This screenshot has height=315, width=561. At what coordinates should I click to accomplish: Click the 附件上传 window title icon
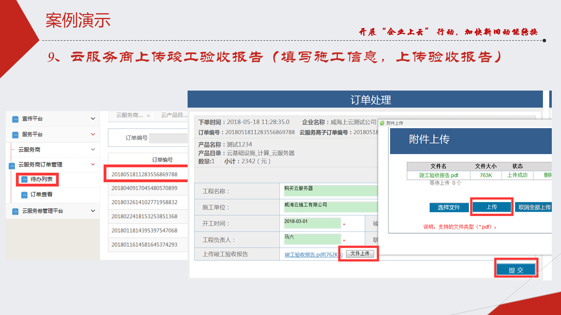tap(382, 123)
